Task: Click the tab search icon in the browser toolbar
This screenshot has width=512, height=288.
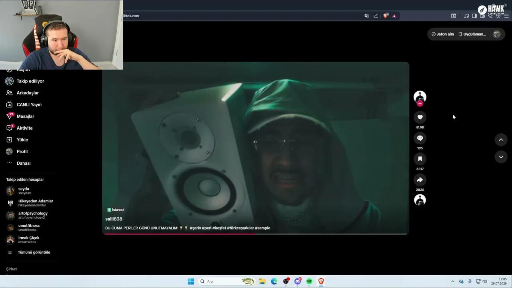Action: click(x=454, y=16)
